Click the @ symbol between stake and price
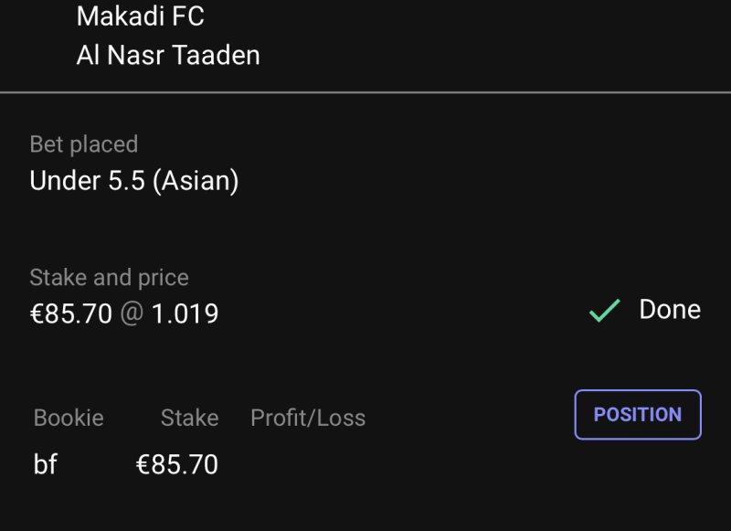Viewport: 731px width, 531px height. (132, 314)
